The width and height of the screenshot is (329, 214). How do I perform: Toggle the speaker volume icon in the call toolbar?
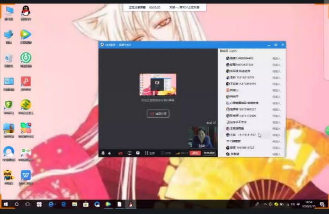click(x=110, y=153)
